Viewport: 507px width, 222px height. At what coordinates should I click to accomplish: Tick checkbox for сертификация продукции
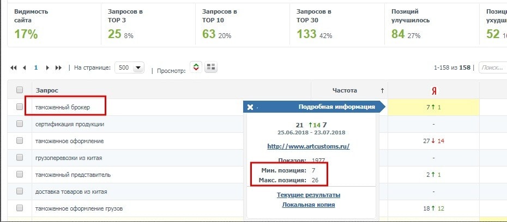pos(20,124)
